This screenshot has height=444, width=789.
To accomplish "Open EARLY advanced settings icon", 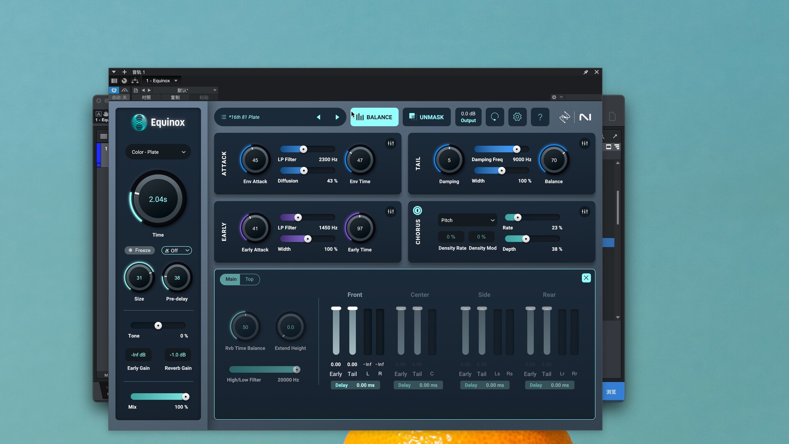I will click(x=391, y=212).
